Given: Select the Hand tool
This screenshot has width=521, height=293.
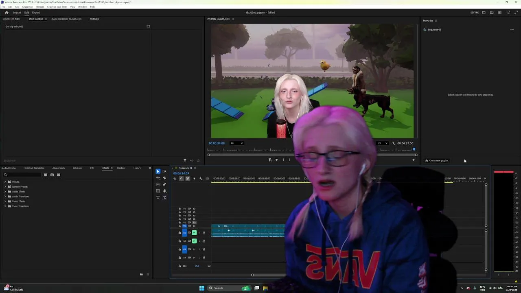Looking at the screenshot, I should pyautogui.click(x=164, y=191).
